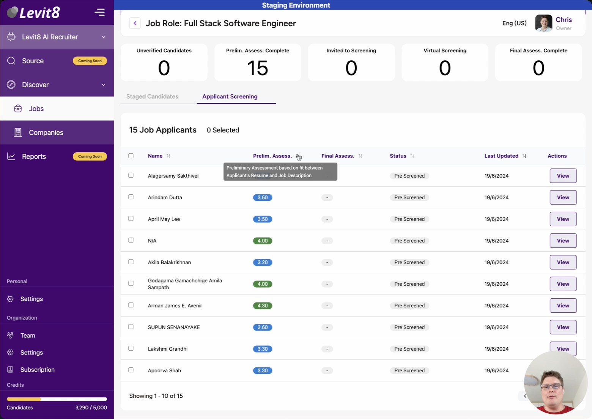
Task: Collapse the Discover section chevron
Action: [104, 85]
